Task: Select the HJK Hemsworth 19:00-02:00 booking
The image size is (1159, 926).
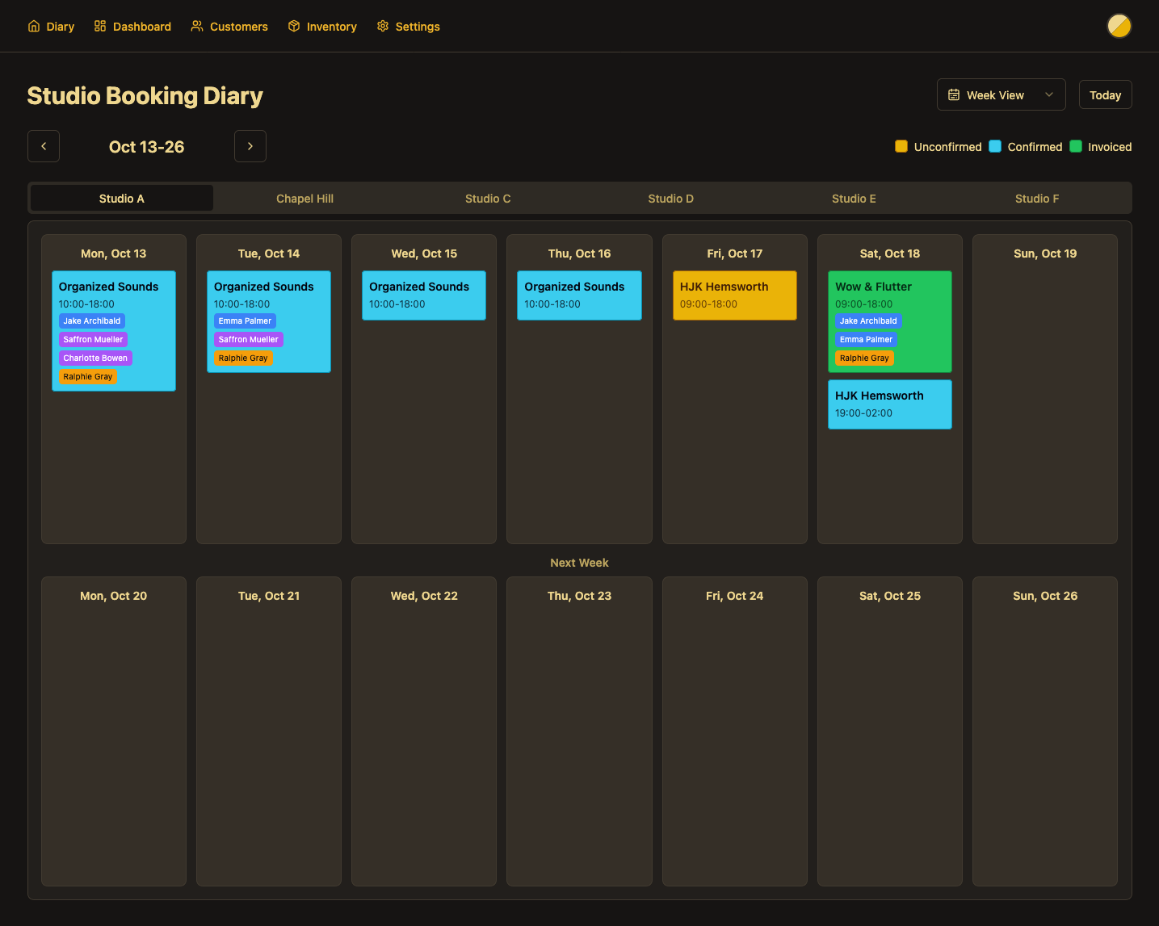Action: click(x=889, y=404)
